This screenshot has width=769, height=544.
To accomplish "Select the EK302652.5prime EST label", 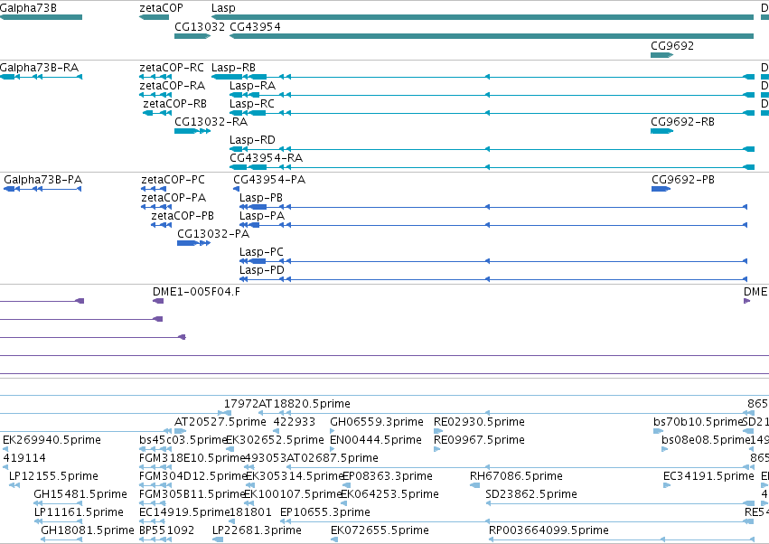I will pos(275,440).
